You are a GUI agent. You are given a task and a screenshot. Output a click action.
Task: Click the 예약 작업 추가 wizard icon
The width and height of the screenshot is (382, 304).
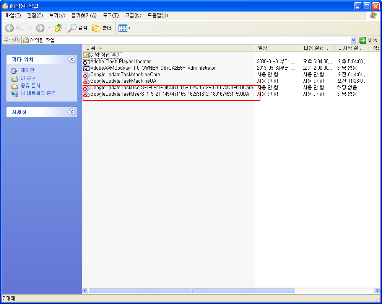point(86,55)
